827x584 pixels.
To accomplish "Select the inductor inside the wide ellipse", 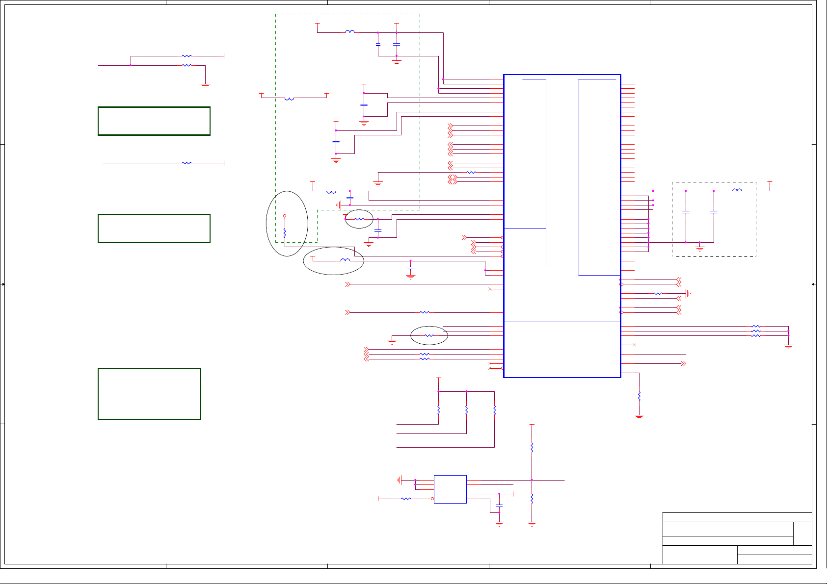I will click(346, 260).
